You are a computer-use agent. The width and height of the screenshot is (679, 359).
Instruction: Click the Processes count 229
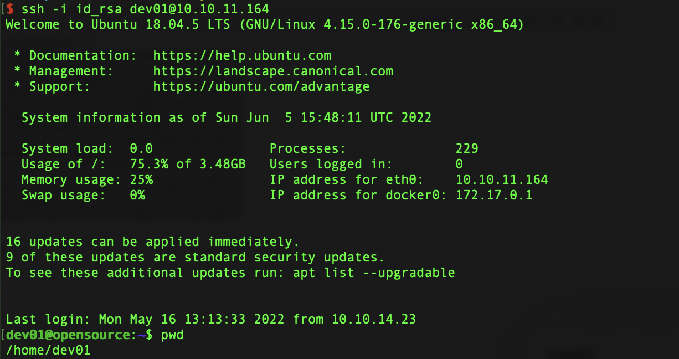(467, 148)
